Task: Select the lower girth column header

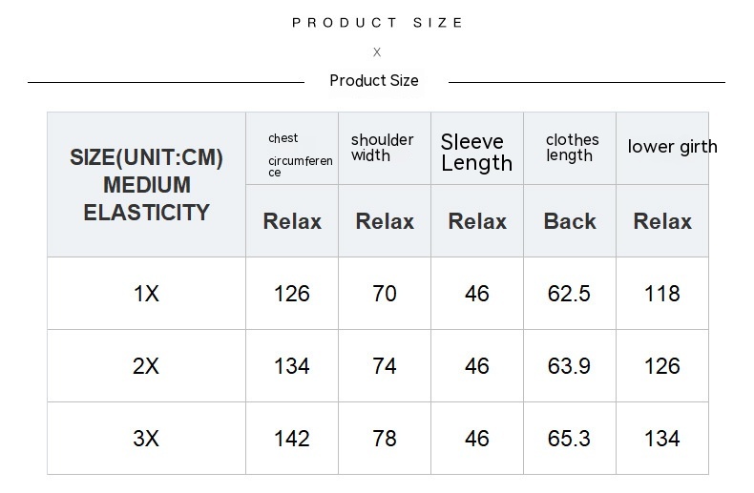Action: [x=672, y=147]
